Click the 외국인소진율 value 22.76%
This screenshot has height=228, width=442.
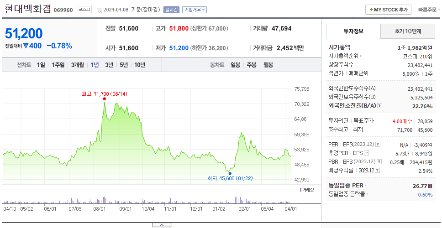422,106
